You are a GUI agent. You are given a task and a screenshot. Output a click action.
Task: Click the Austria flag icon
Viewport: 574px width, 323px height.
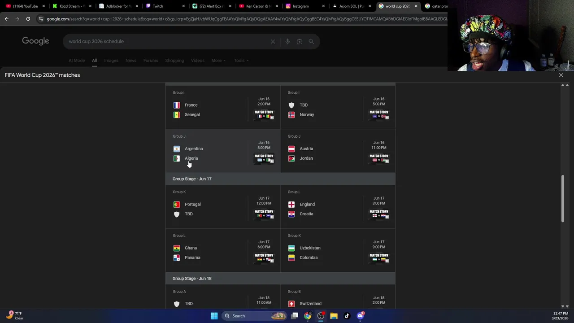[x=291, y=148]
